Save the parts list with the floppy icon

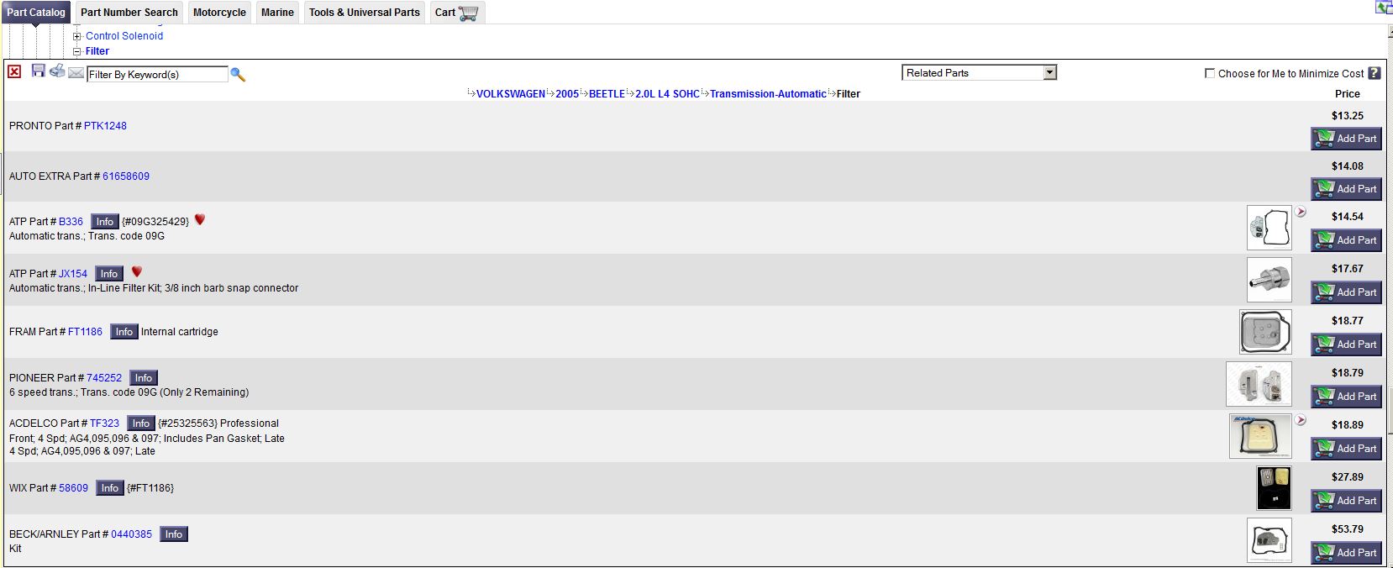point(38,71)
